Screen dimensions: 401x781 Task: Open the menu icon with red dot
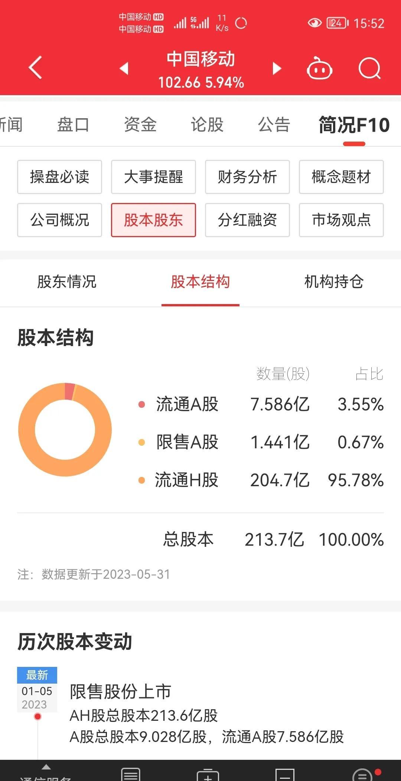(363, 775)
